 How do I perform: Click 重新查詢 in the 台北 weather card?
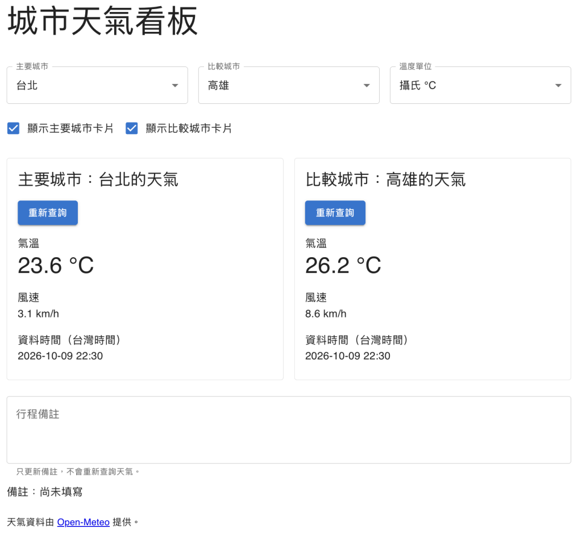pyautogui.click(x=48, y=213)
